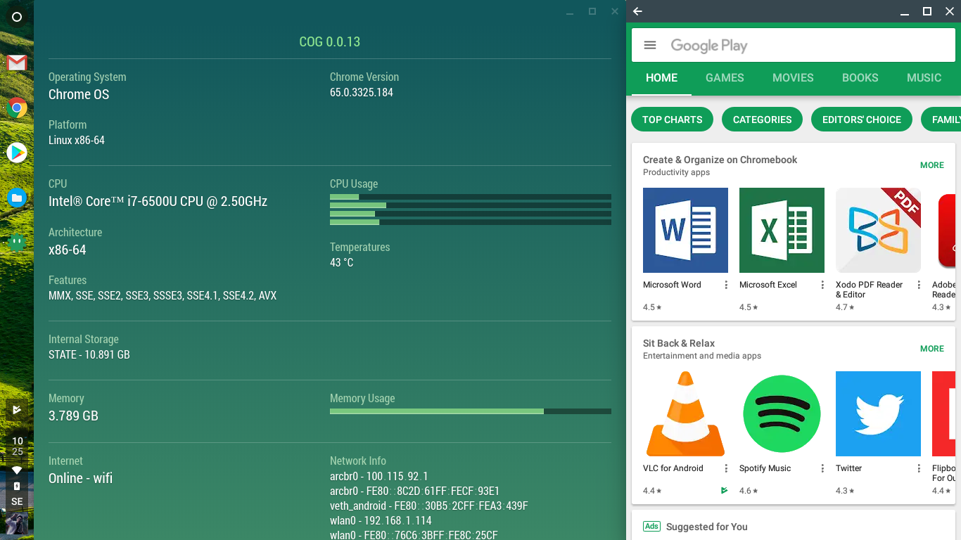This screenshot has height=540, width=961.
Task: Click the Suggested for You heading
Action: tap(707, 527)
